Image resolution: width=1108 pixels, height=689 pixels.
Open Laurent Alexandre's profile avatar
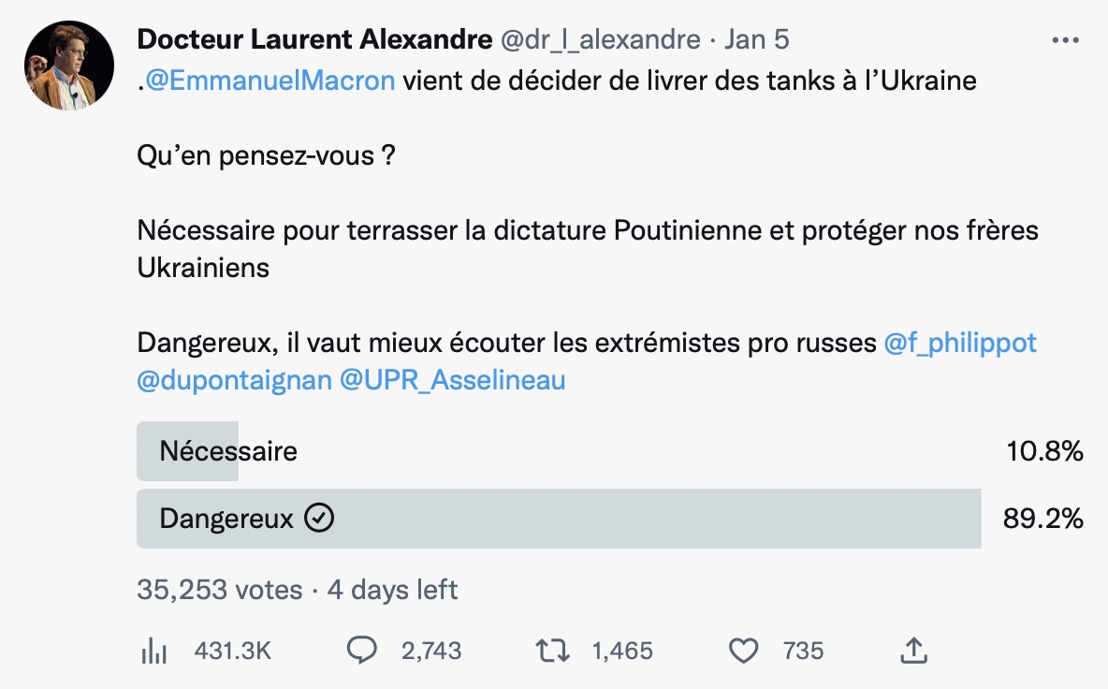[x=69, y=65]
